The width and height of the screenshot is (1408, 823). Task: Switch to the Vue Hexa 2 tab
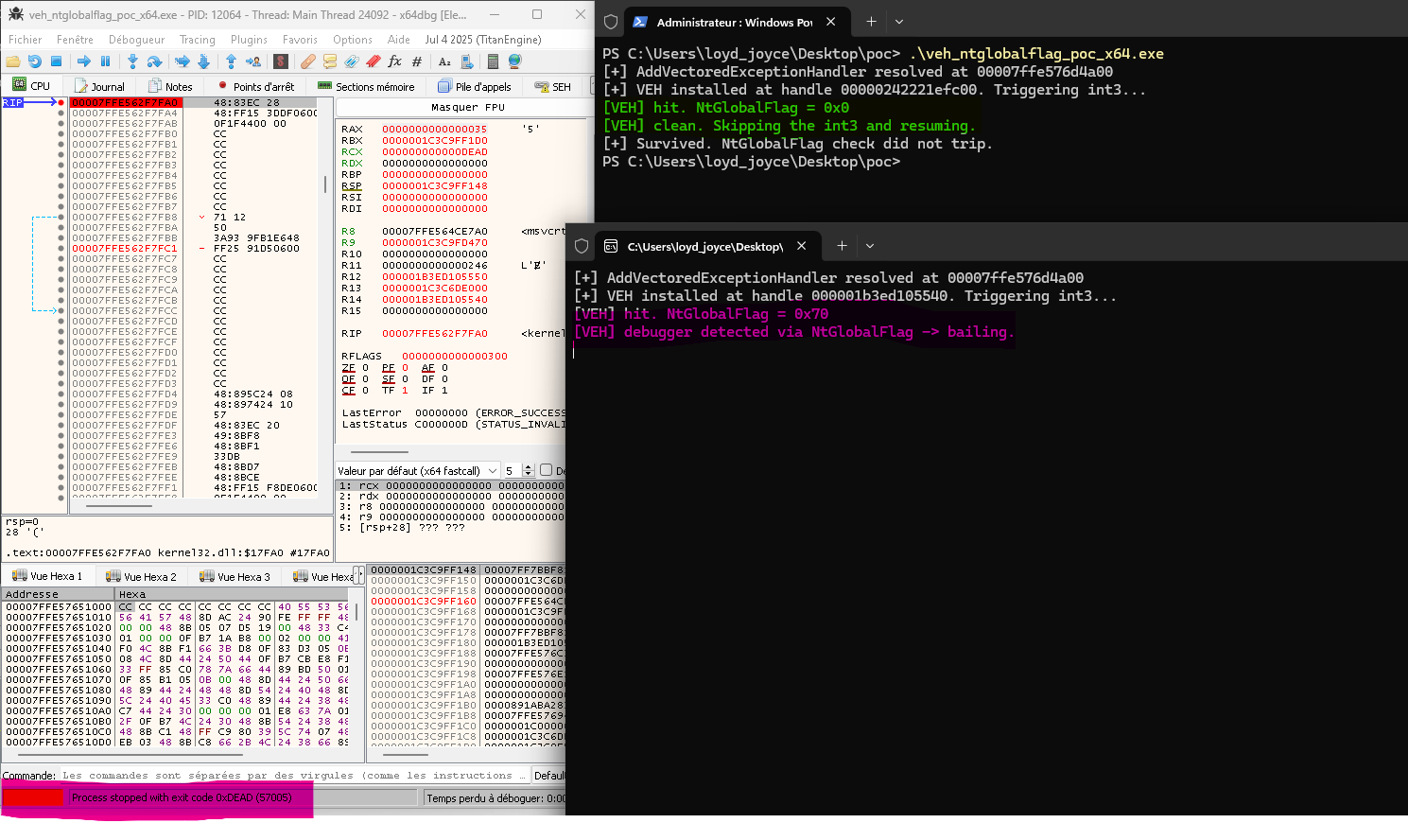pos(141,576)
